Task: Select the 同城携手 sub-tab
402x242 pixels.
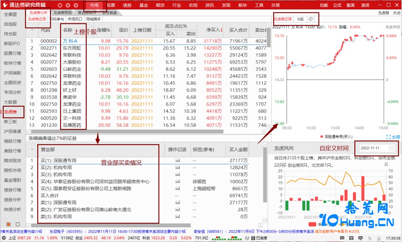Action: click(93, 19)
